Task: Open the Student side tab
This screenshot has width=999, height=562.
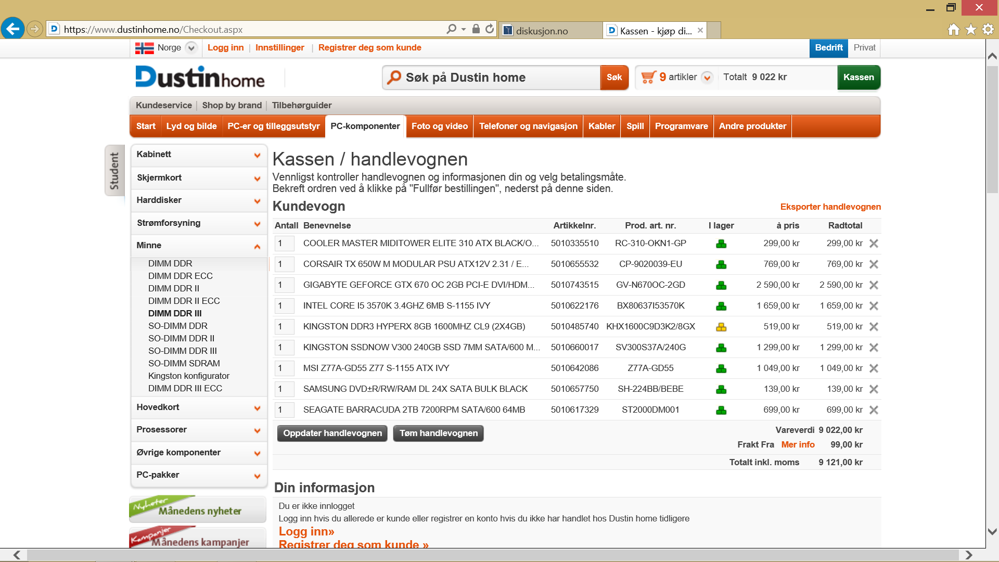Action: (x=114, y=170)
